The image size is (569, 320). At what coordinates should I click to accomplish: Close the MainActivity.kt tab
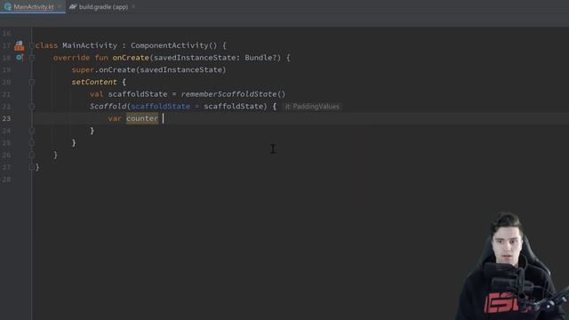[60, 7]
